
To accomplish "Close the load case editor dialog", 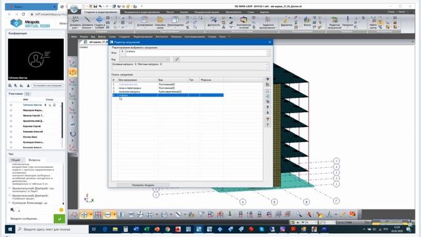I will 270,42.
